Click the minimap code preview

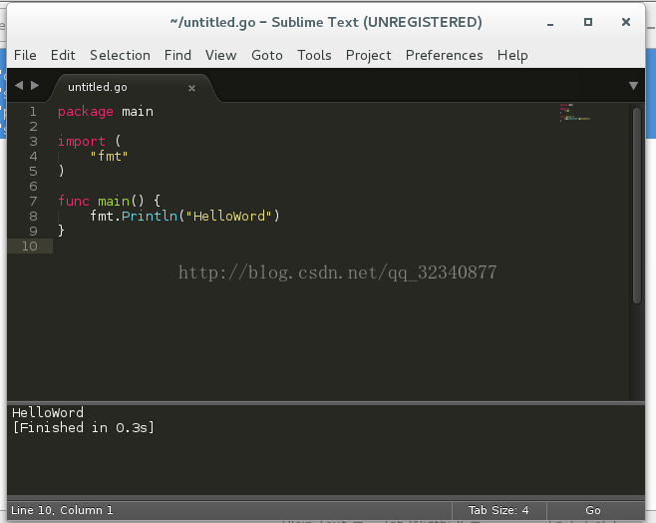click(x=575, y=112)
